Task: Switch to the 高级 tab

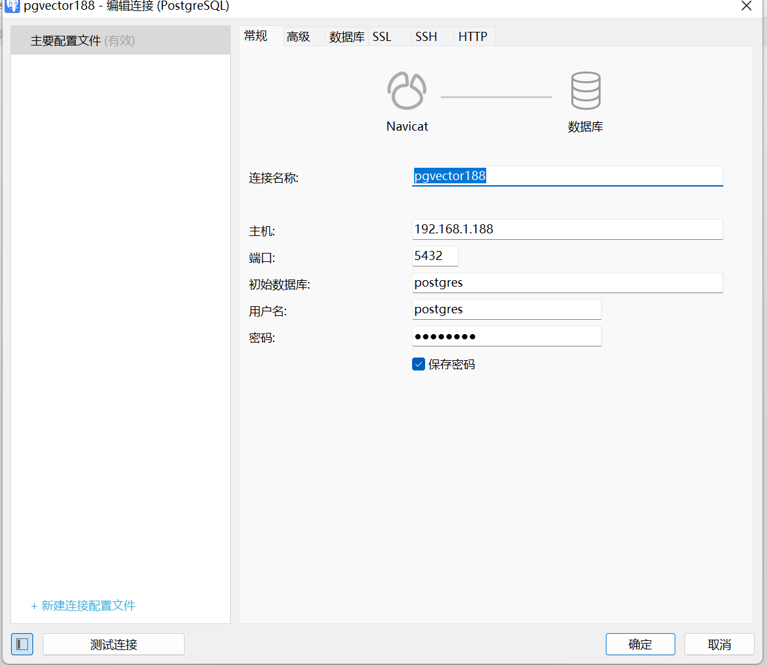Action: pyautogui.click(x=298, y=37)
